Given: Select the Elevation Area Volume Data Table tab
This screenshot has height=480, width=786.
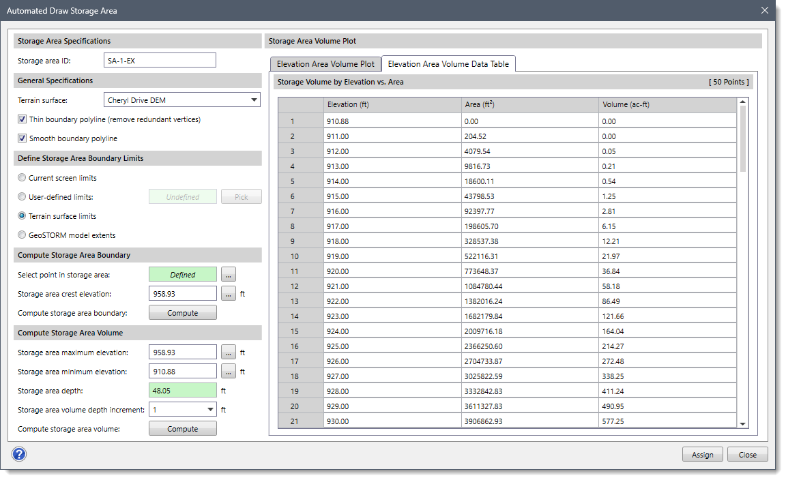Looking at the screenshot, I should (448, 63).
